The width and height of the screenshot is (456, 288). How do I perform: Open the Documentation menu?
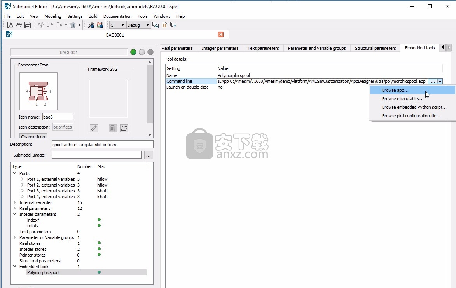(x=117, y=16)
